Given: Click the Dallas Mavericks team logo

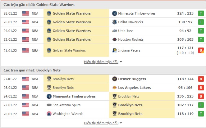Looking at the screenshot, I should pyautogui.click(x=114, y=22).
